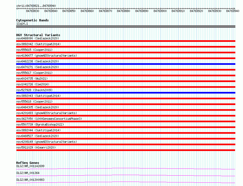Select the nsv6470271 (Sedlazeck2020) label
This screenshot has width=243, height=186.
click(x=38, y=67)
